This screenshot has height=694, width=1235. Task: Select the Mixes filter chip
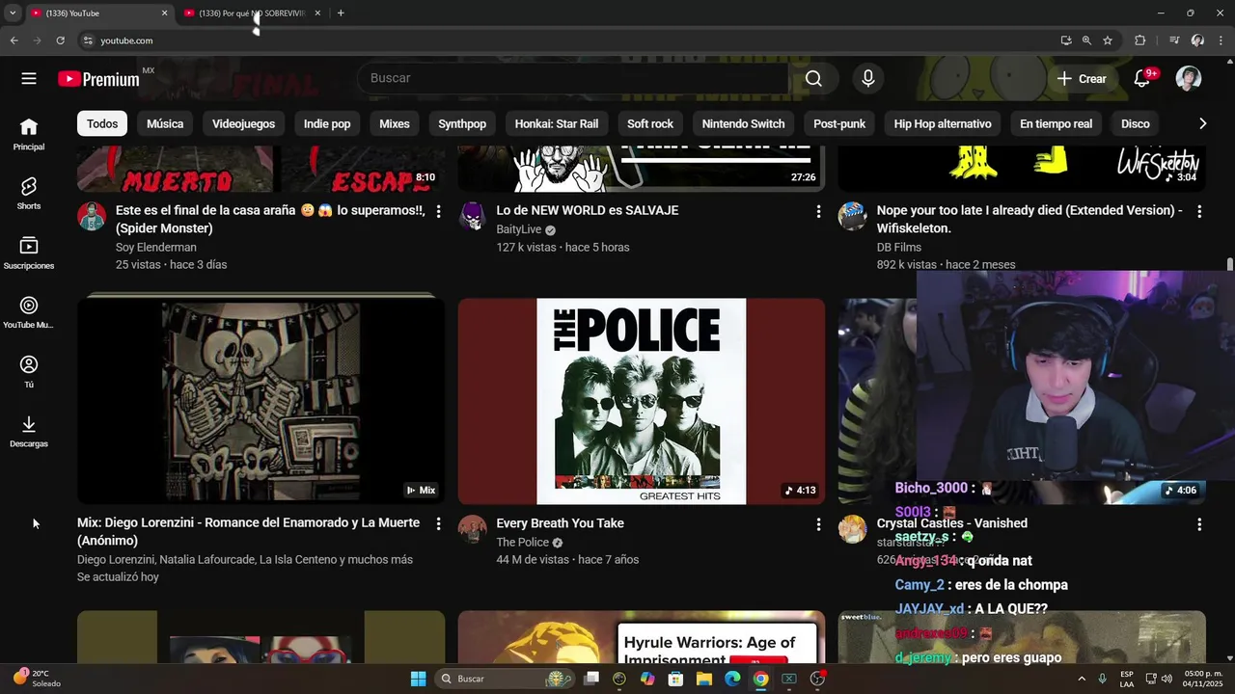point(395,123)
